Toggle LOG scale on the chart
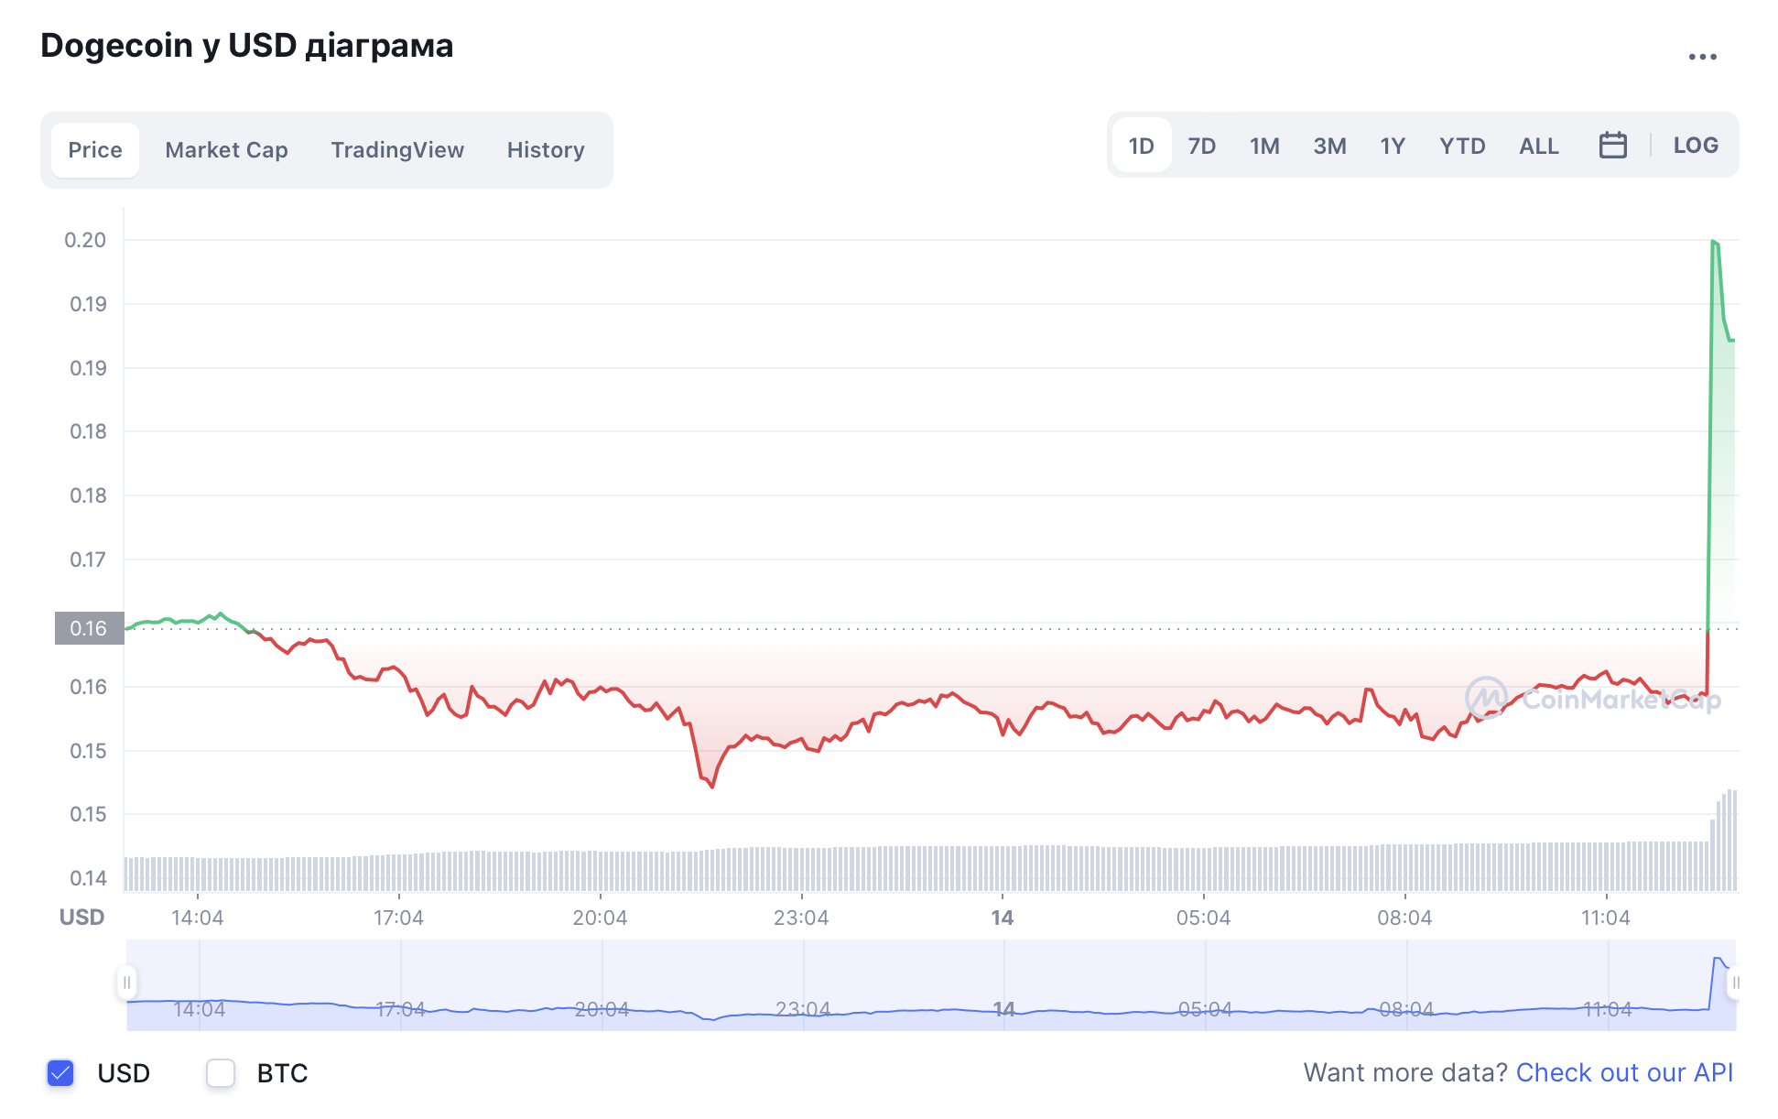The height and width of the screenshot is (1119, 1778). tap(1696, 146)
